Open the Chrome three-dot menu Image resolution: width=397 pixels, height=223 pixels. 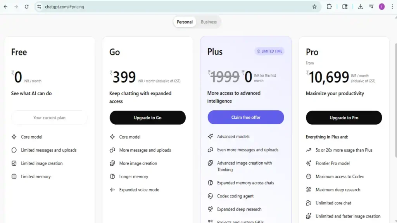click(x=392, y=7)
